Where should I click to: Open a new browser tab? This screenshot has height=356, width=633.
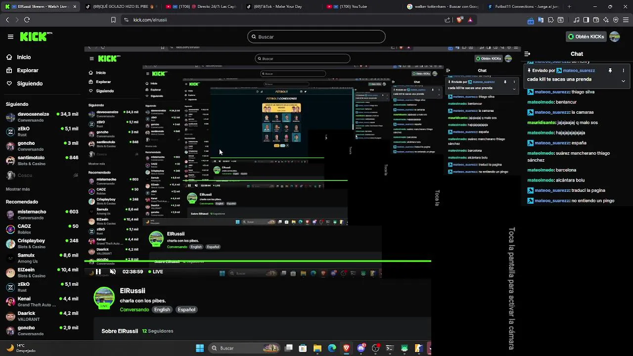tap(569, 6)
